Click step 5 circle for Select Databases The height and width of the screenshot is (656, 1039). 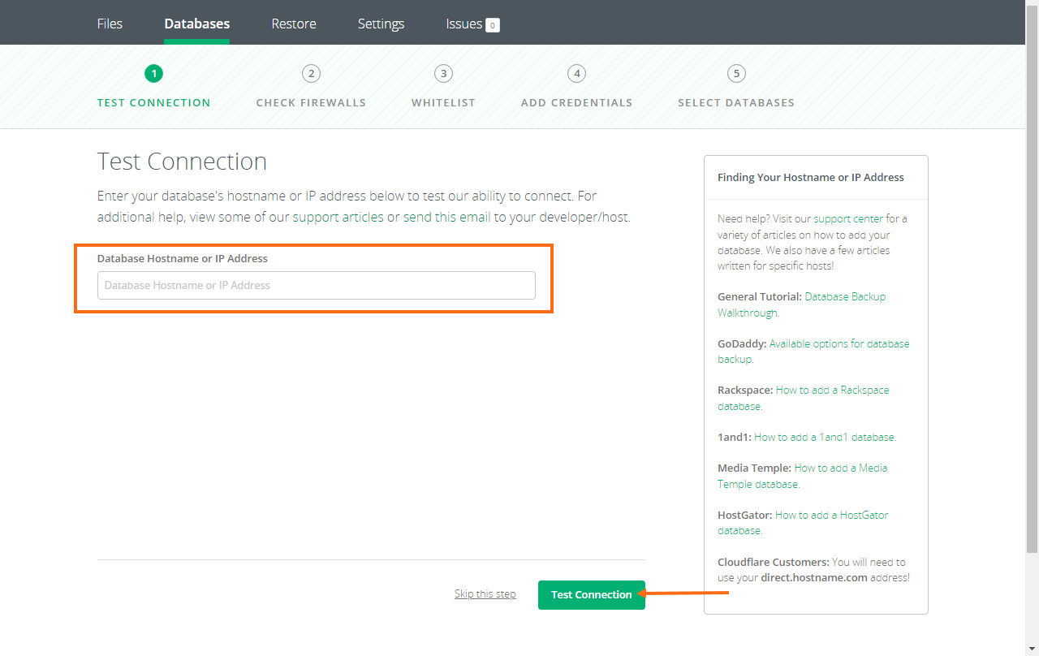736,74
